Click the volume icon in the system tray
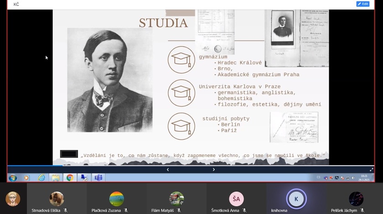The width and height of the screenshot is (383, 214). tap(352, 177)
